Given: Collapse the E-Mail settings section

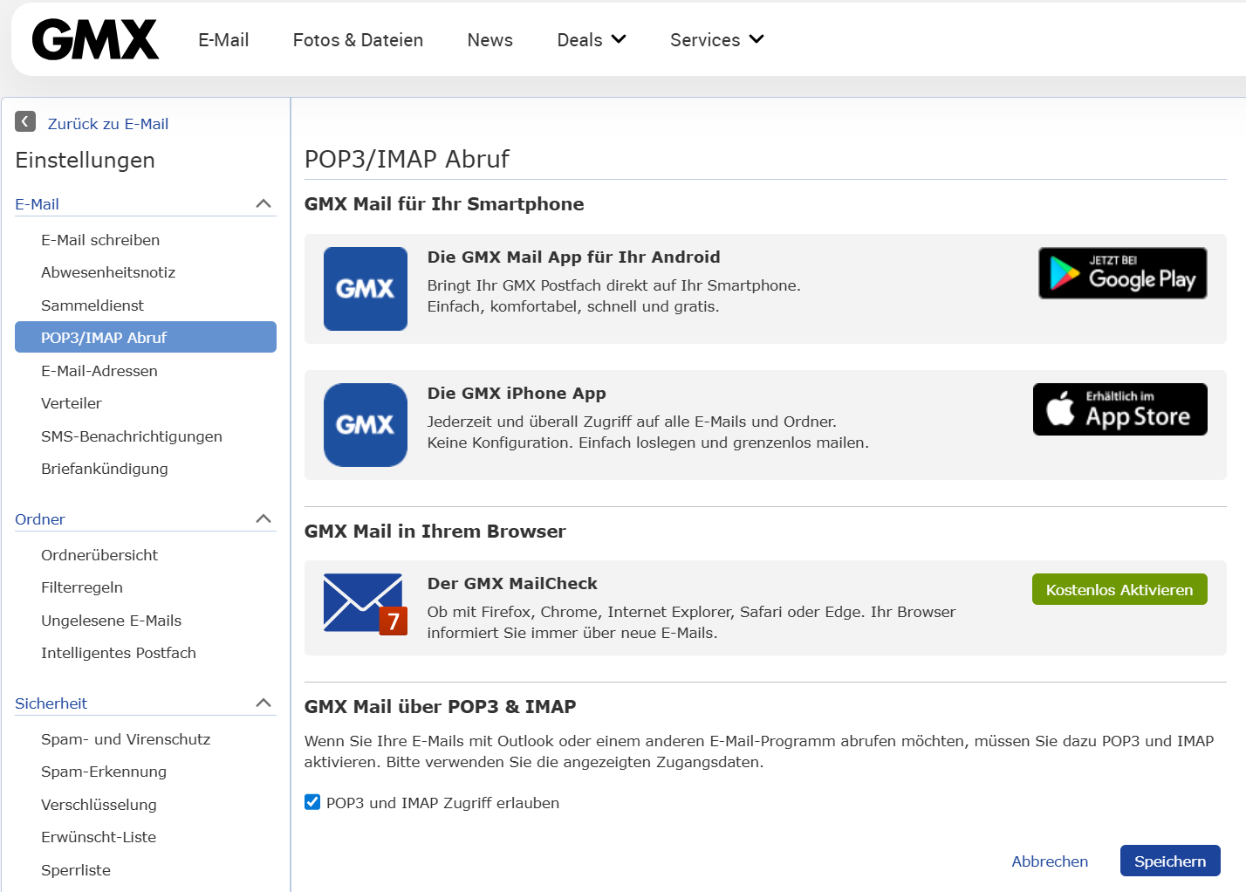Looking at the screenshot, I should pyautogui.click(x=263, y=204).
